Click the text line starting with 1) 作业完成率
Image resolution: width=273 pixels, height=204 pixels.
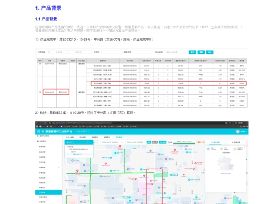coord(94,40)
